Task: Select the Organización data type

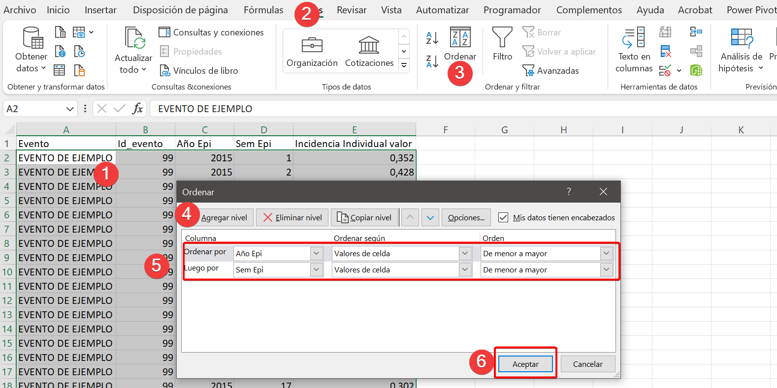Action: [312, 52]
